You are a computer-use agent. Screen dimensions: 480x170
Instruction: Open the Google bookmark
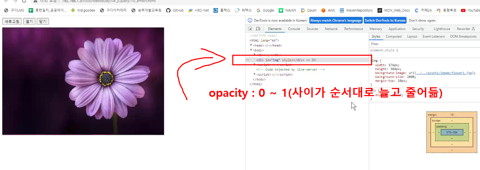pyautogui.click(x=265, y=10)
